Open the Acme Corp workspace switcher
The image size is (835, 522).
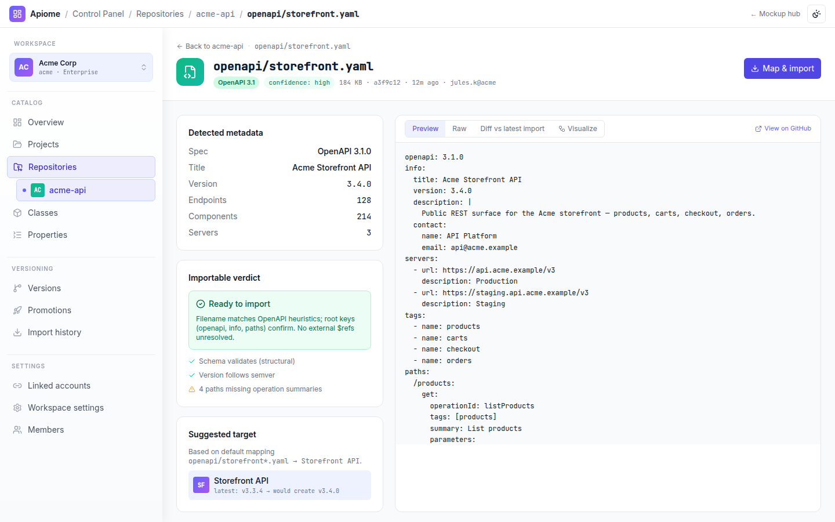pos(81,67)
